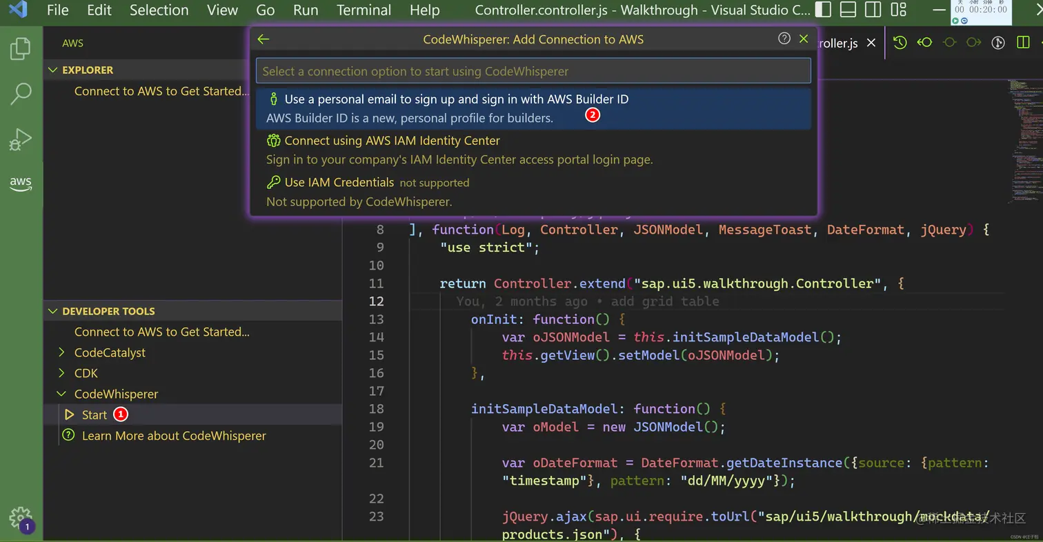Open the Terminal menu
Viewport: 1043px width, 542px height.
tap(364, 10)
